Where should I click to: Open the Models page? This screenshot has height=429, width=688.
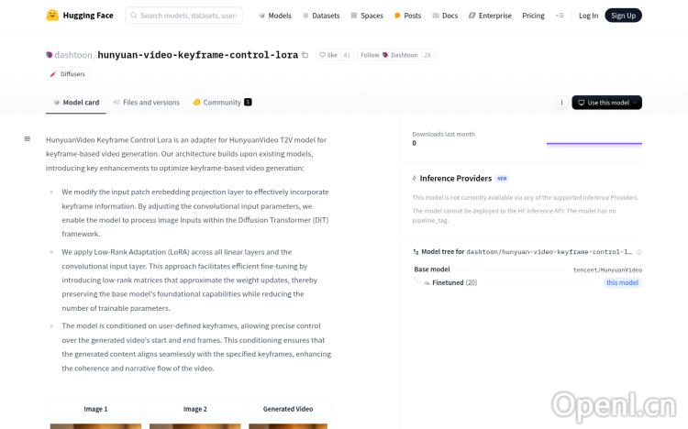click(x=275, y=16)
